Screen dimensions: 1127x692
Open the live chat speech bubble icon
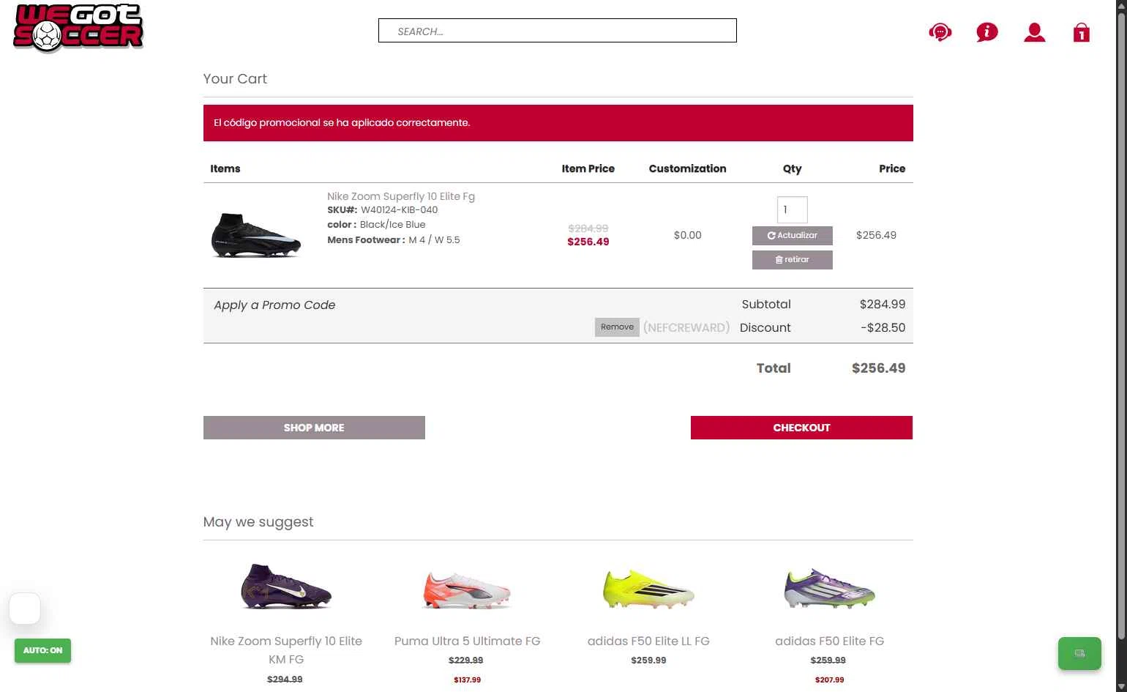940,32
